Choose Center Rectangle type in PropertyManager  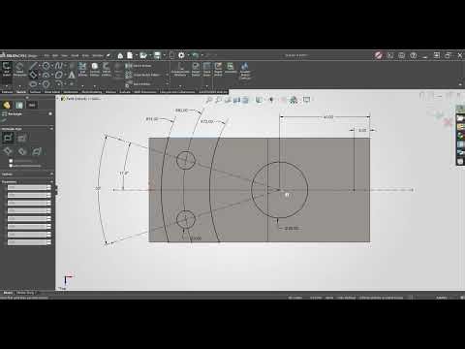click(x=21, y=138)
